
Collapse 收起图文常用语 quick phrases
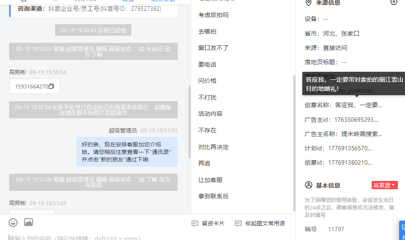tap(260, 223)
